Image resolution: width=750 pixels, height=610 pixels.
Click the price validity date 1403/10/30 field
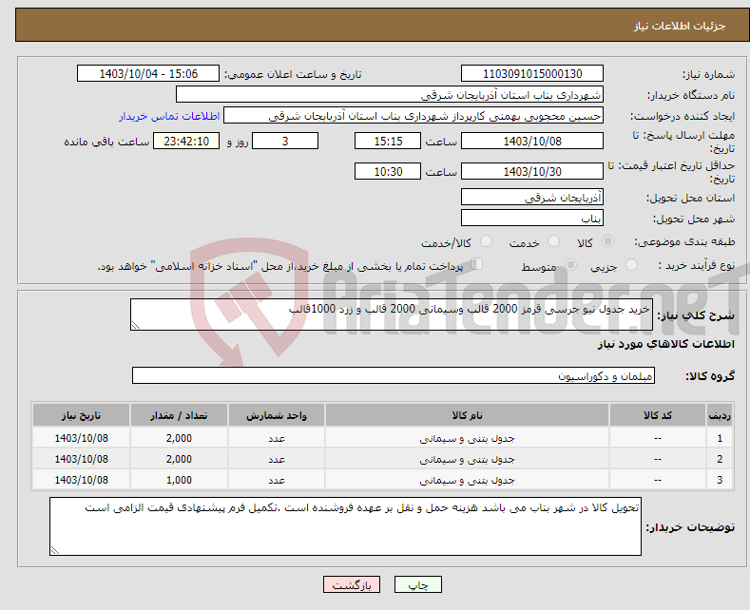pos(532,171)
